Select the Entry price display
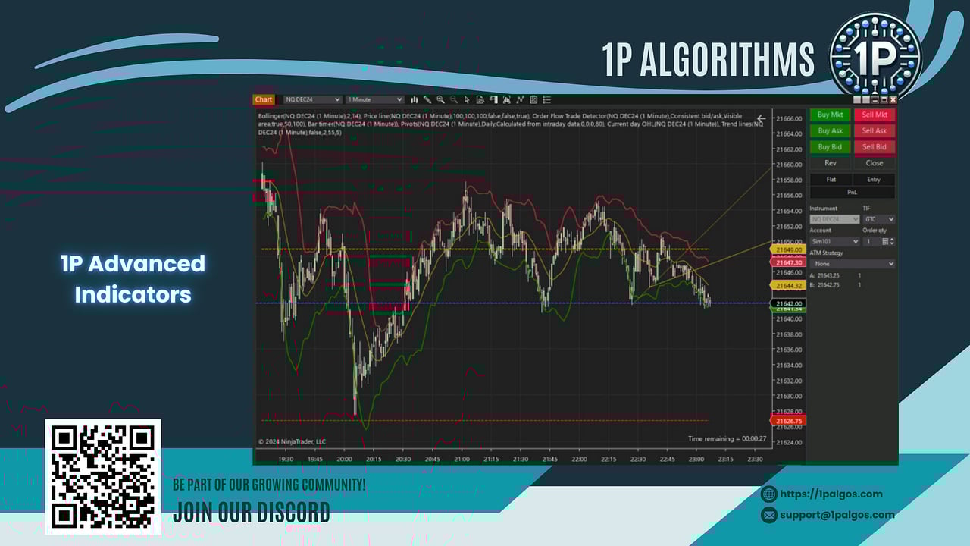This screenshot has width=970, height=546. click(x=874, y=180)
